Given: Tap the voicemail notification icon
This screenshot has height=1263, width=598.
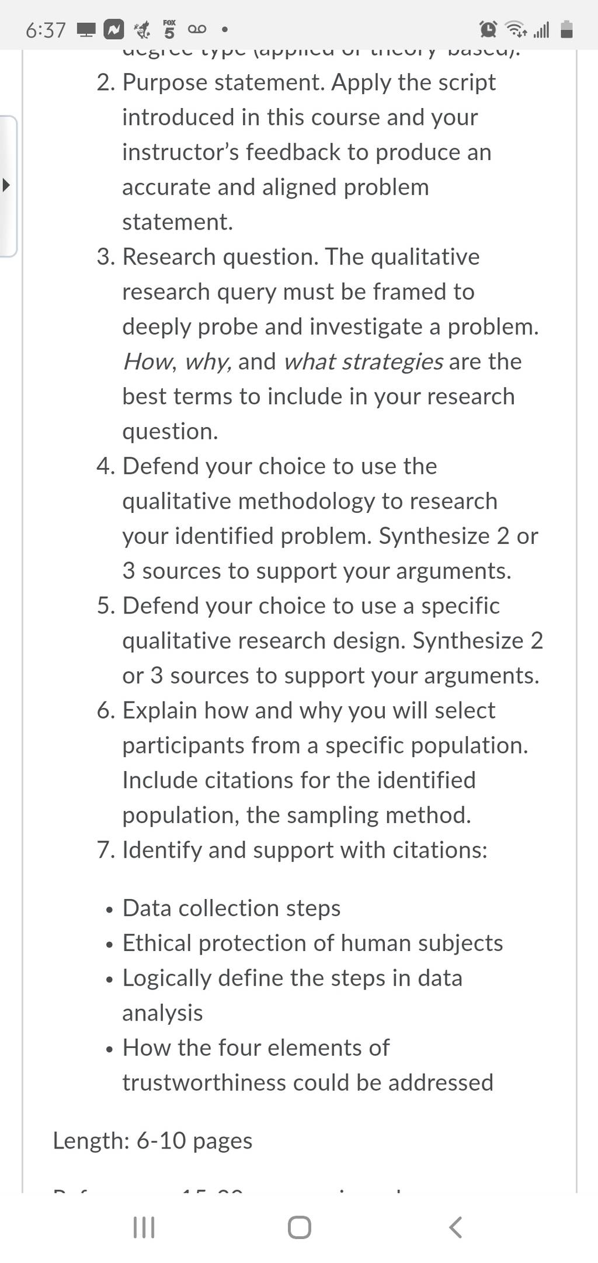Looking at the screenshot, I should 197,29.
